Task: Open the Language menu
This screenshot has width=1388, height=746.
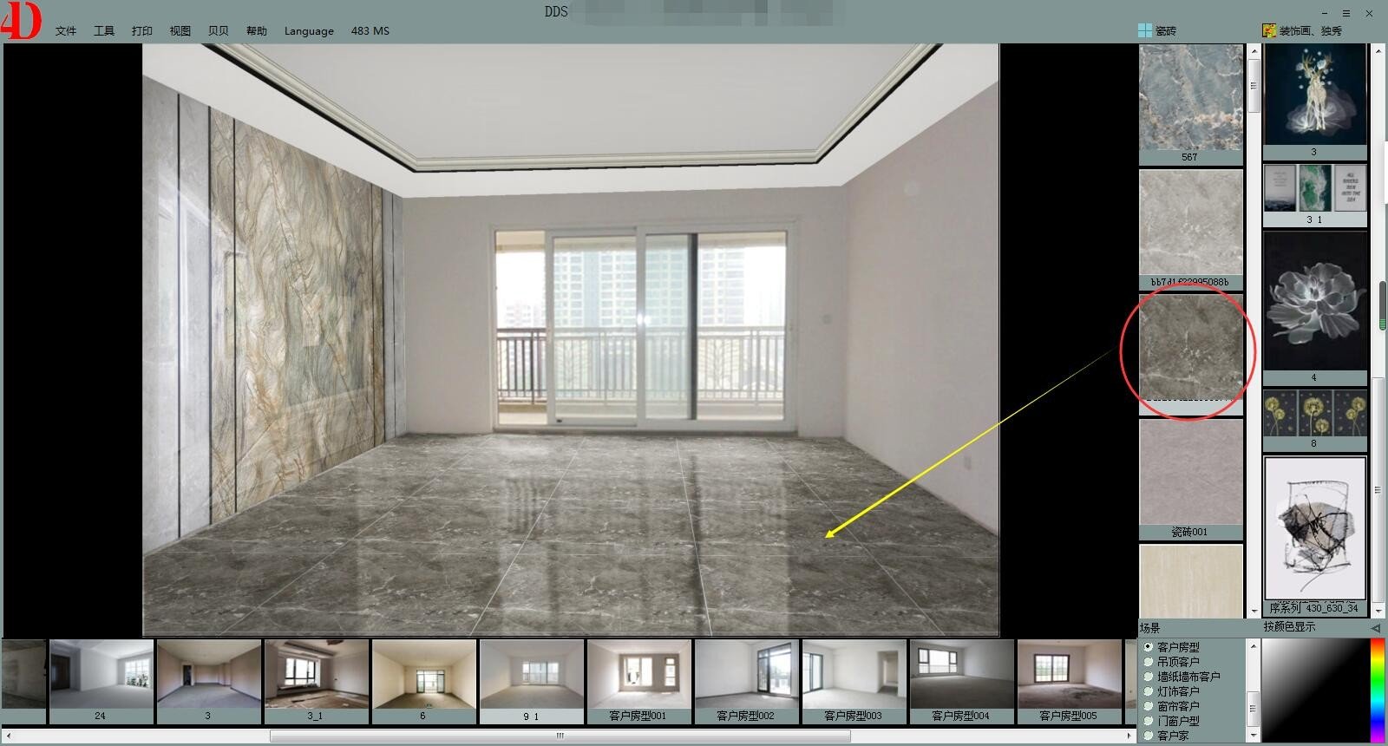Action: (x=309, y=31)
